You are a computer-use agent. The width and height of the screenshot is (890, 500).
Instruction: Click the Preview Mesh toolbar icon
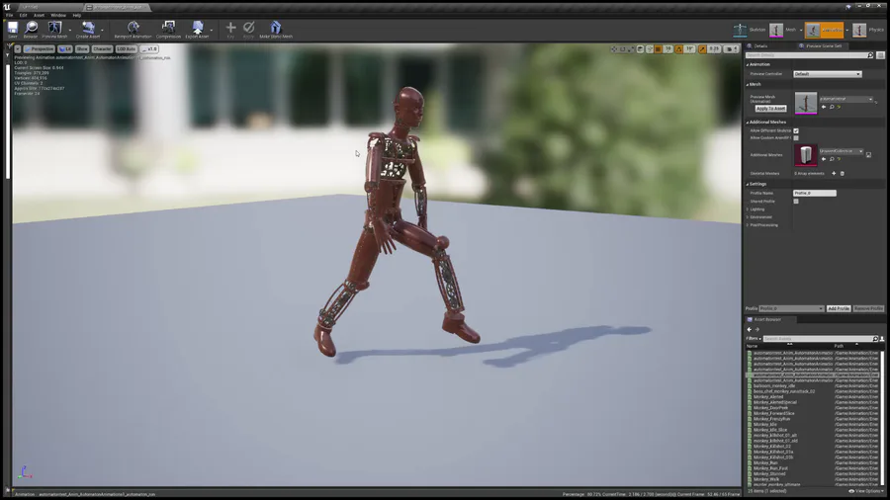(54, 29)
